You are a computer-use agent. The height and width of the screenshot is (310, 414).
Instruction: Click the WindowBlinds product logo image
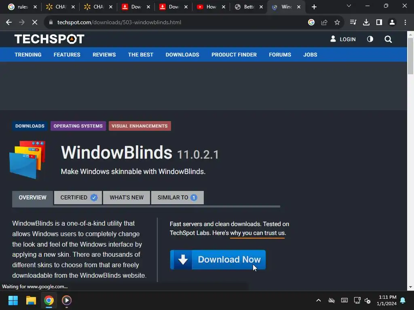tap(27, 160)
